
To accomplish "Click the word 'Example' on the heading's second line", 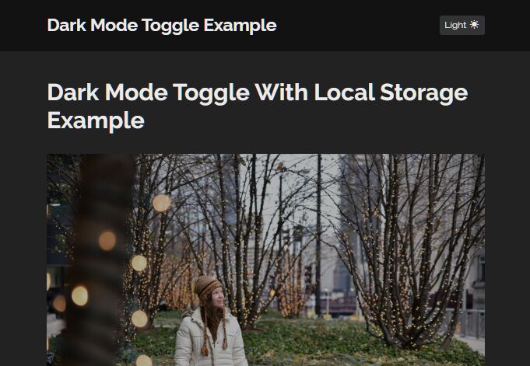I will (x=96, y=120).
